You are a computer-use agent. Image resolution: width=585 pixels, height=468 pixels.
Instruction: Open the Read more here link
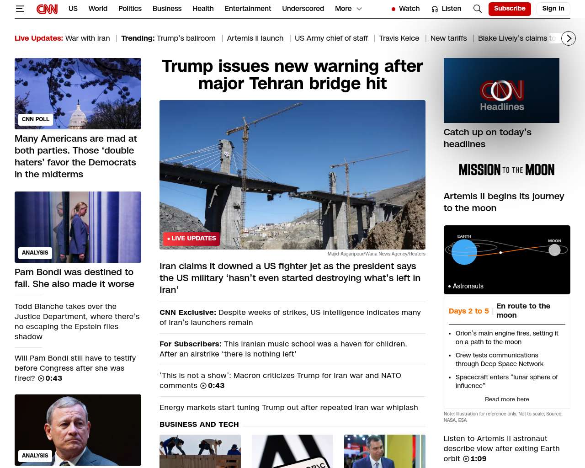(x=506, y=399)
